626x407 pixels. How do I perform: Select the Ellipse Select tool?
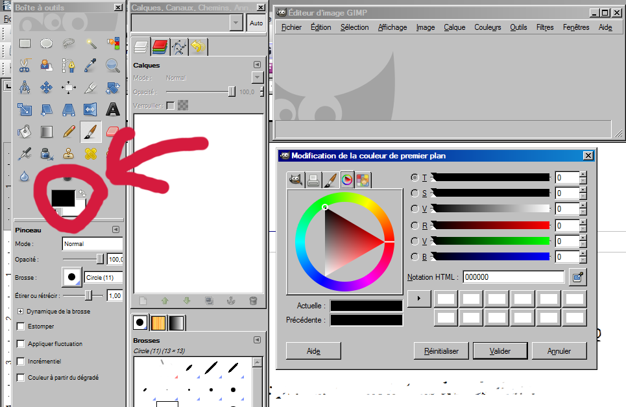(x=46, y=43)
